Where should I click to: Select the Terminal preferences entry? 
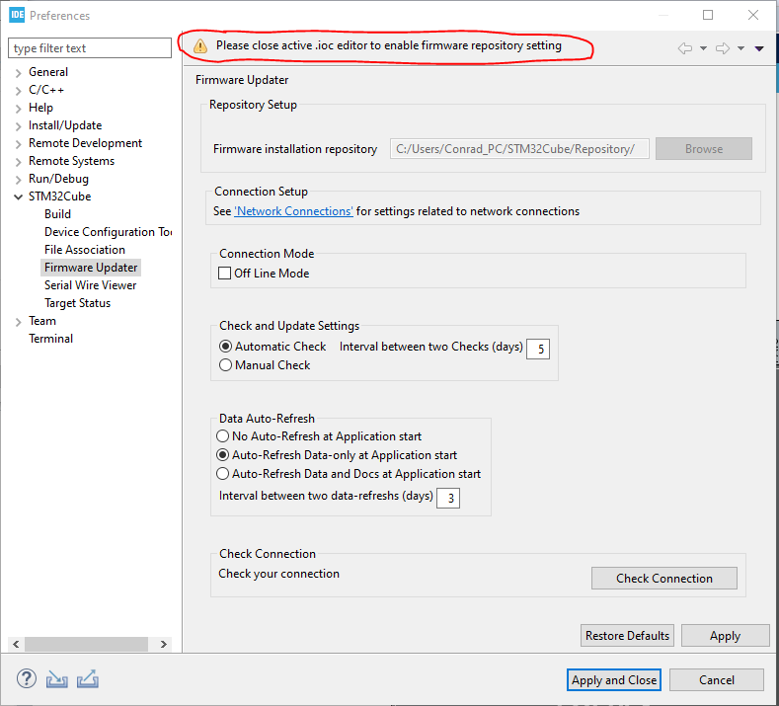click(50, 339)
